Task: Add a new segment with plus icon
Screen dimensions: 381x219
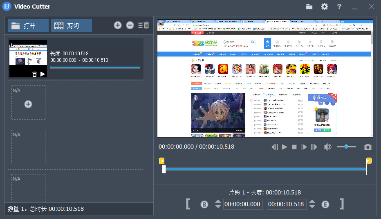Action: (118, 25)
